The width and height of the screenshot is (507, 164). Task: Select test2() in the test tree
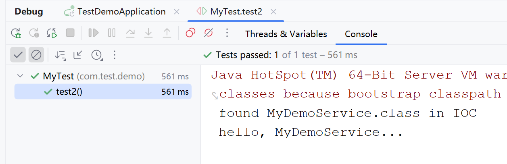point(69,92)
